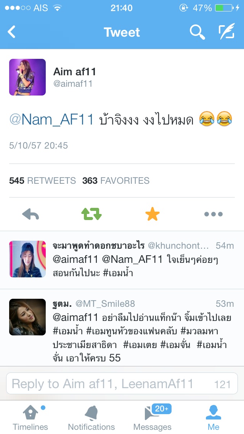Toggle the green retweet icon
244x434 pixels.
[91, 214]
